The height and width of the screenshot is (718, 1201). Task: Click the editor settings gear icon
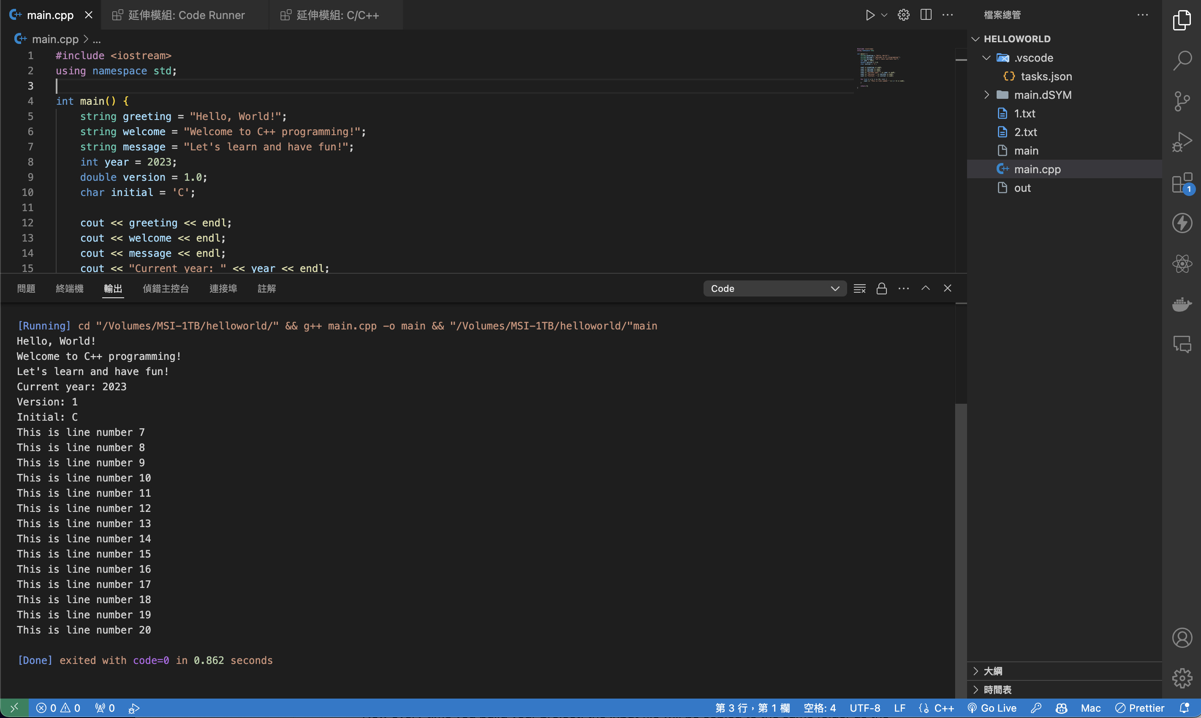(903, 15)
